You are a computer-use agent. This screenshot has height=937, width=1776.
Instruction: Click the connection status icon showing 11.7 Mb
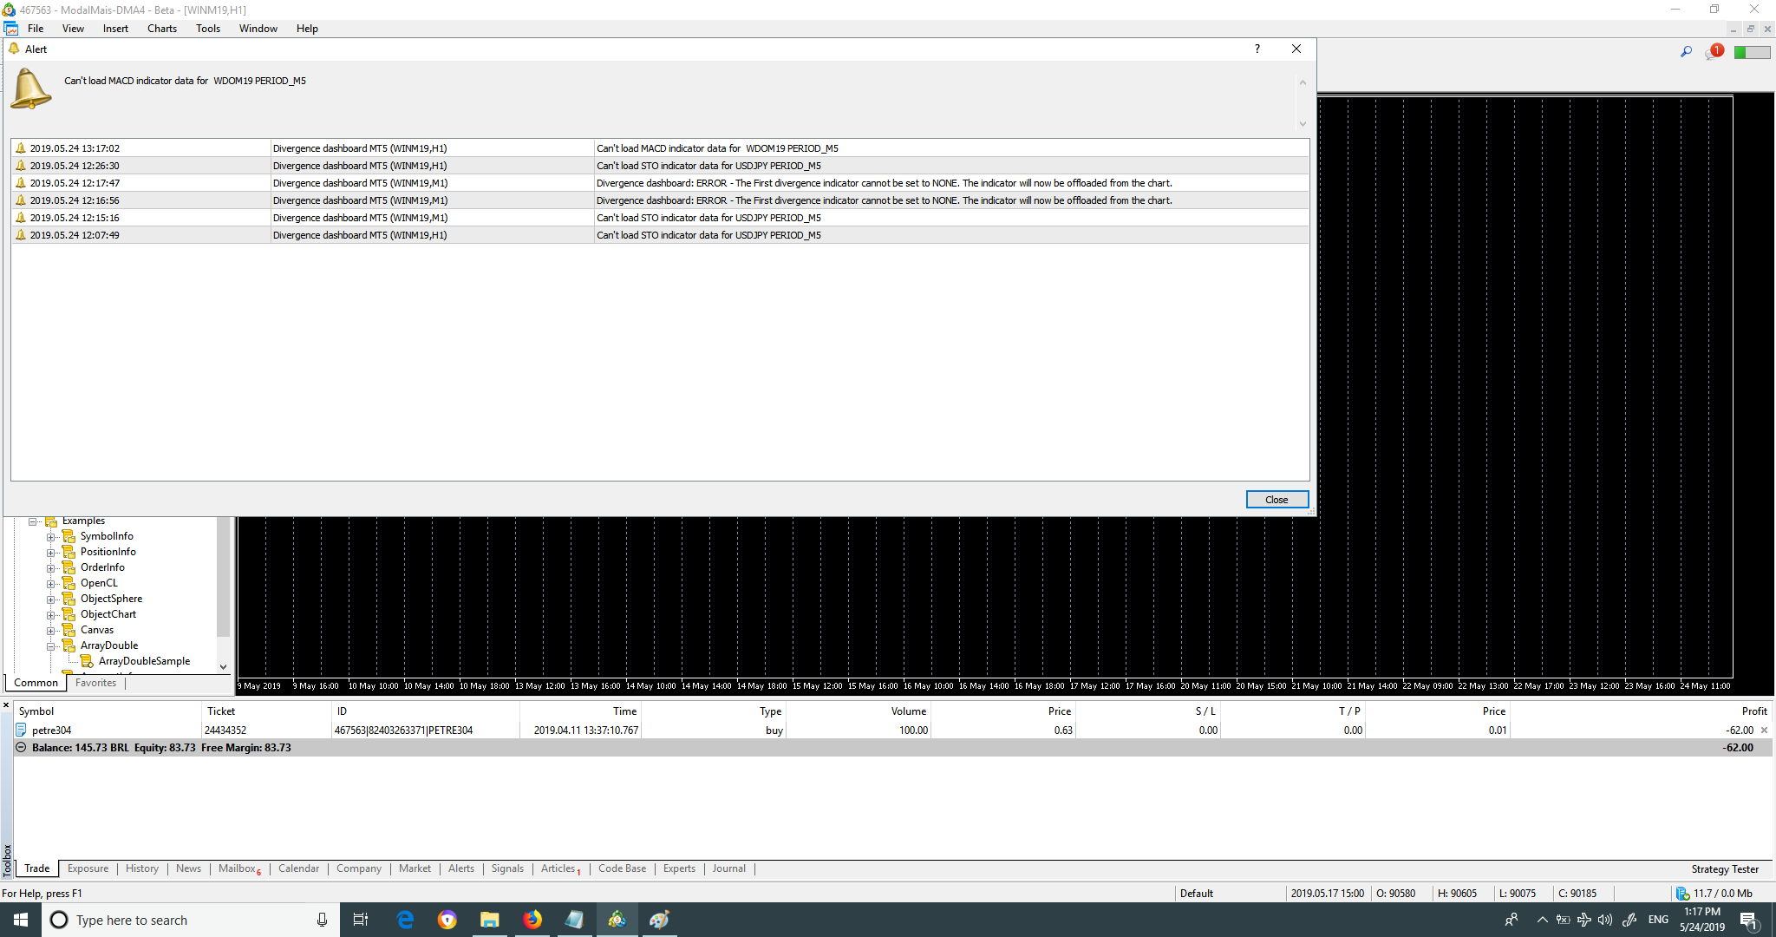[x=1682, y=894]
